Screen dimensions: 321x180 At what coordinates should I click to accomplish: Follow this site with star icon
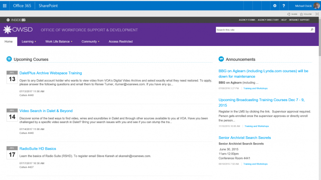[x=301, y=14]
